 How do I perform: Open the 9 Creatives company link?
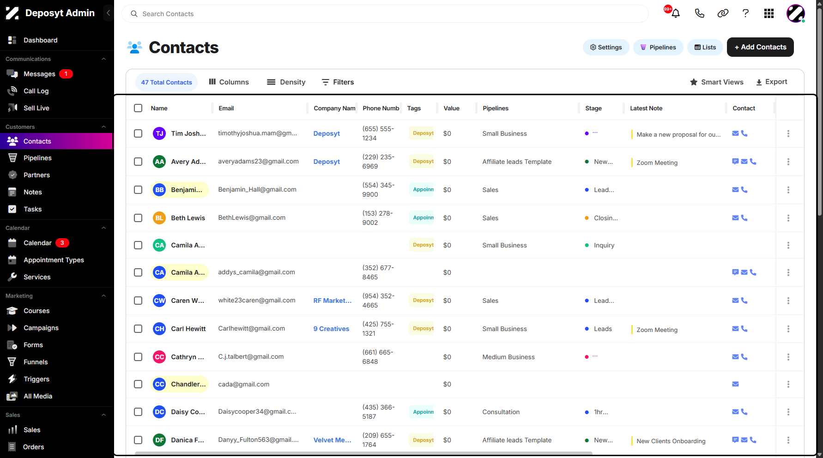[x=331, y=329]
